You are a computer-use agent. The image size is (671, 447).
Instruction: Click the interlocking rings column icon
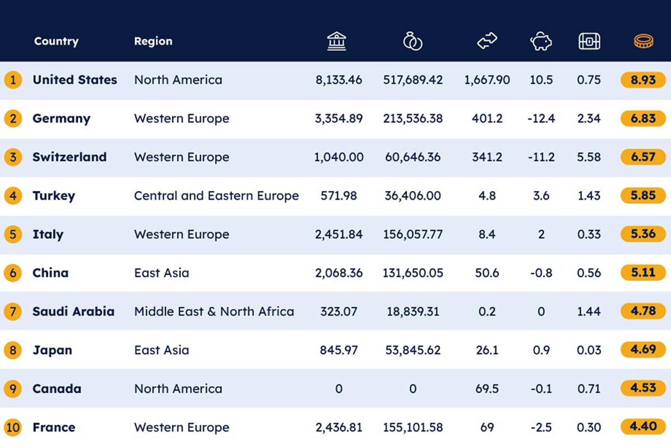point(413,41)
